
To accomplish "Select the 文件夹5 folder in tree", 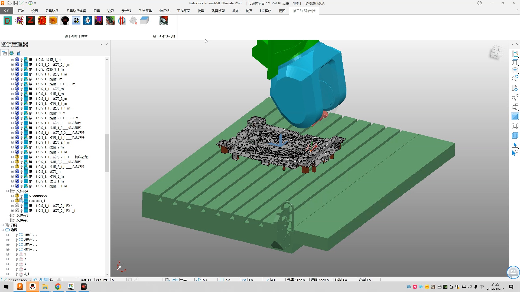I will click(22, 215).
